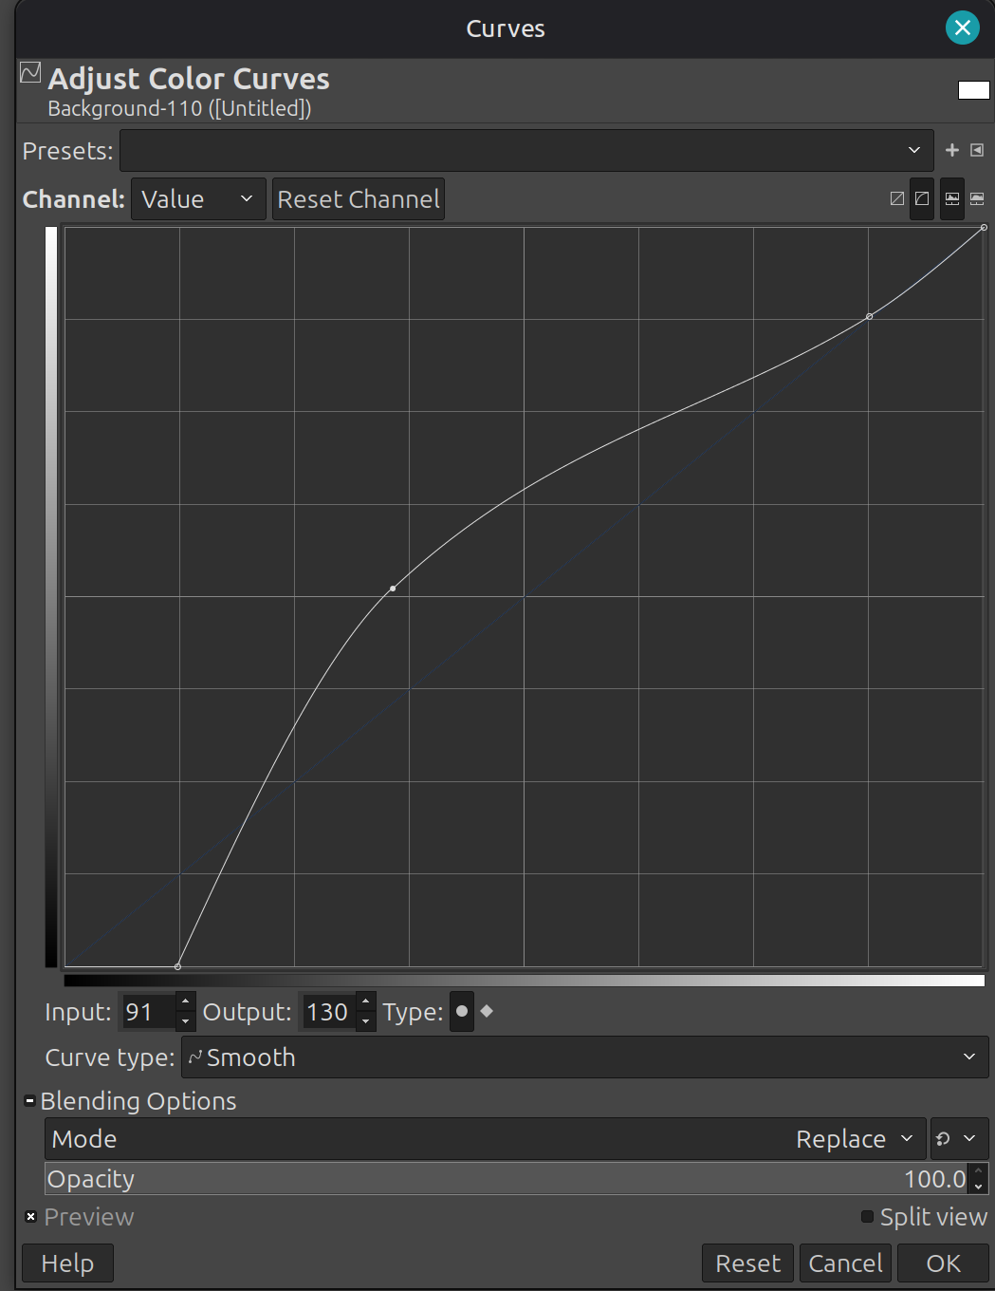Set point type to corner (diamond)
Screen dimensions: 995x1291
click(x=487, y=1012)
